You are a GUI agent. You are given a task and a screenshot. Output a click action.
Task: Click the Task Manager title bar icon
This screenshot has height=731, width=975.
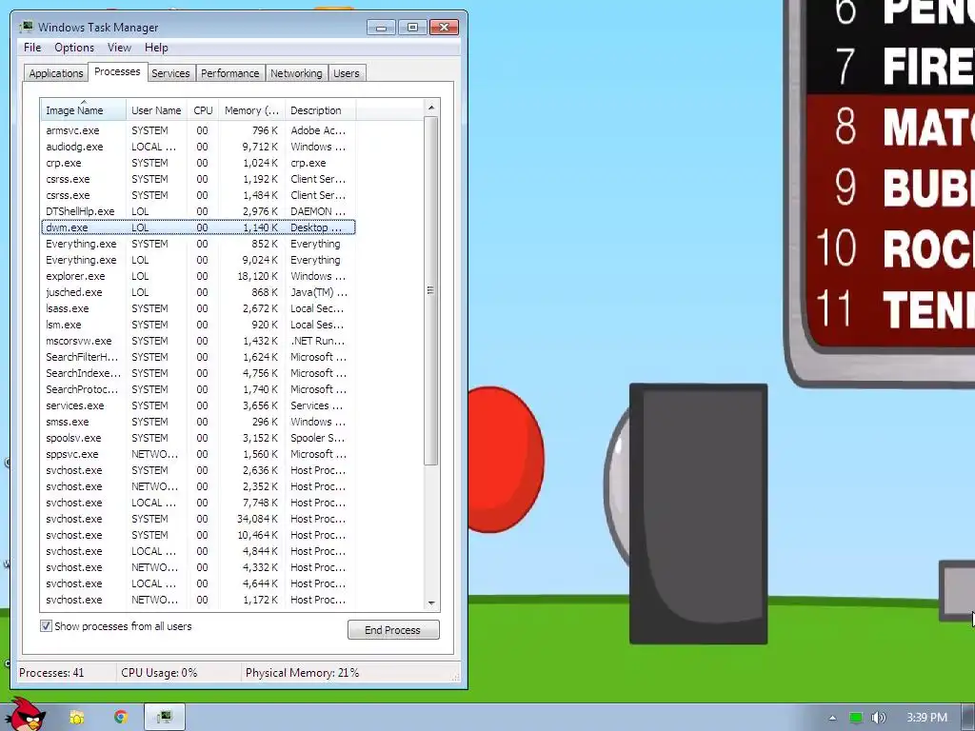click(x=26, y=27)
